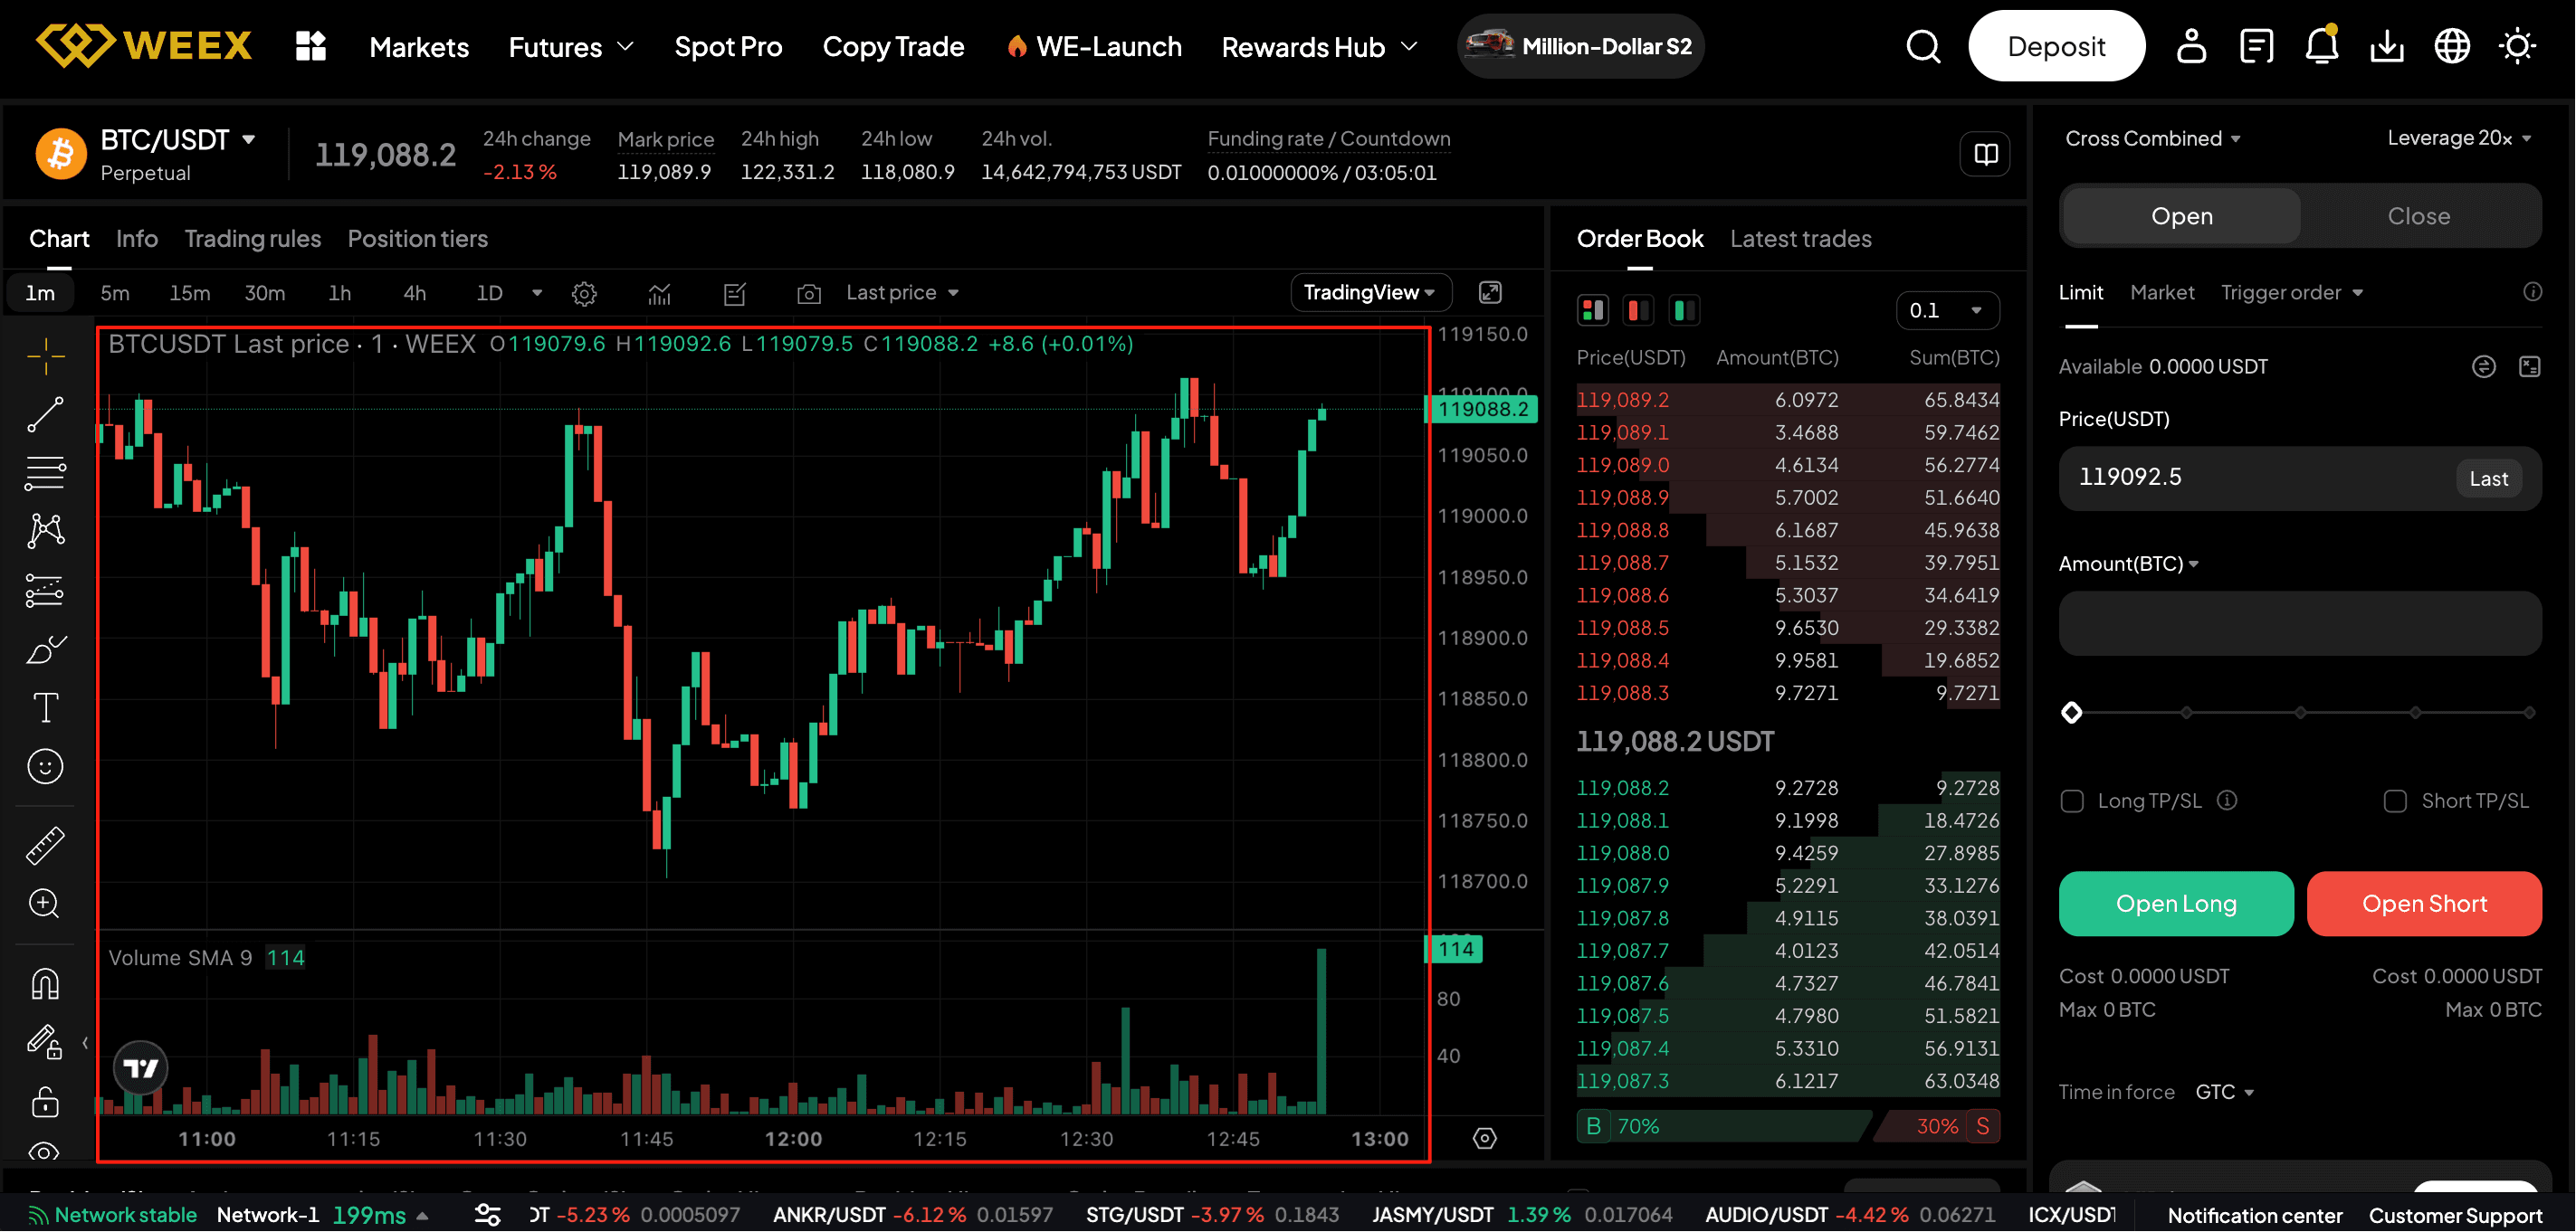Select the crosshair tool in chart toolbar
This screenshot has height=1232, width=2576.
pos(44,355)
